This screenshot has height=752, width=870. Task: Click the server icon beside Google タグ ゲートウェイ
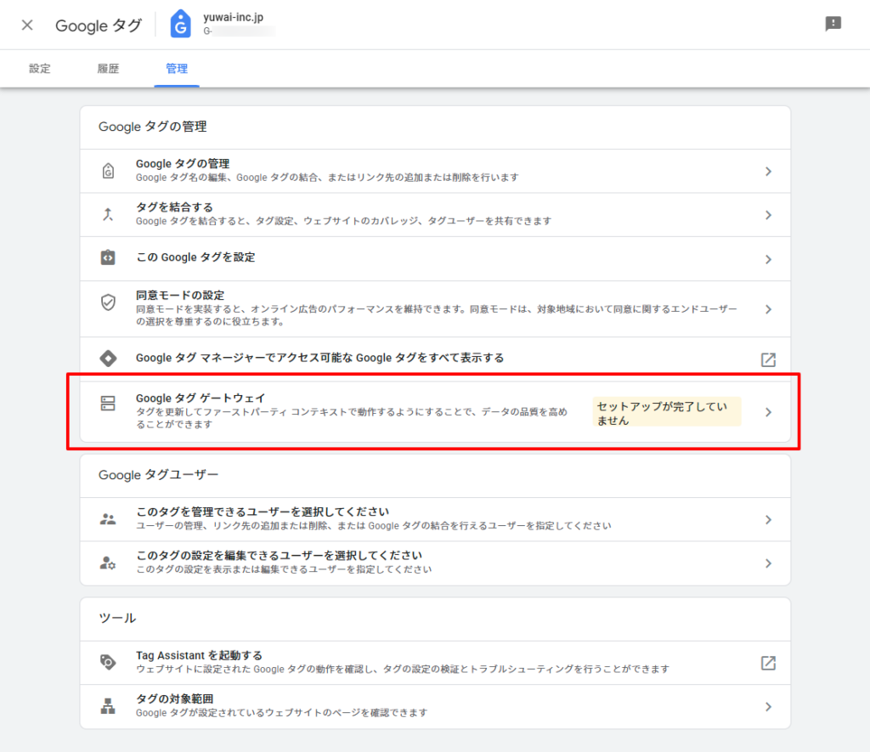pos(108,404)
